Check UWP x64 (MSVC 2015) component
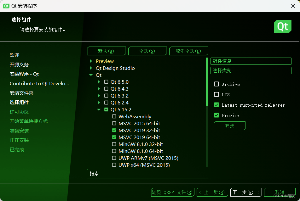300x201 pixels. [114, 165]
